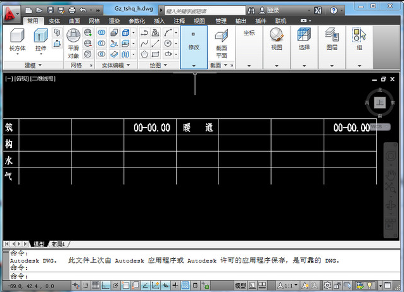Select the Circle draw tool
This screenshot has height=292, width=404.
point(168,43)
